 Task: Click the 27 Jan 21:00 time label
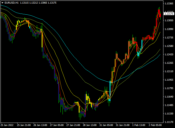pos(73,125)
